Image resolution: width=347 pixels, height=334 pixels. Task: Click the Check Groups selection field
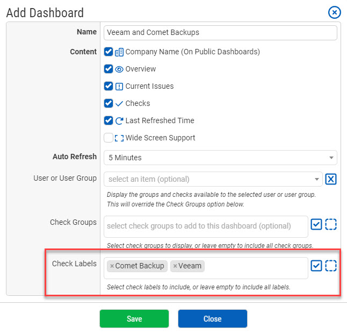[x=206, y=226]
